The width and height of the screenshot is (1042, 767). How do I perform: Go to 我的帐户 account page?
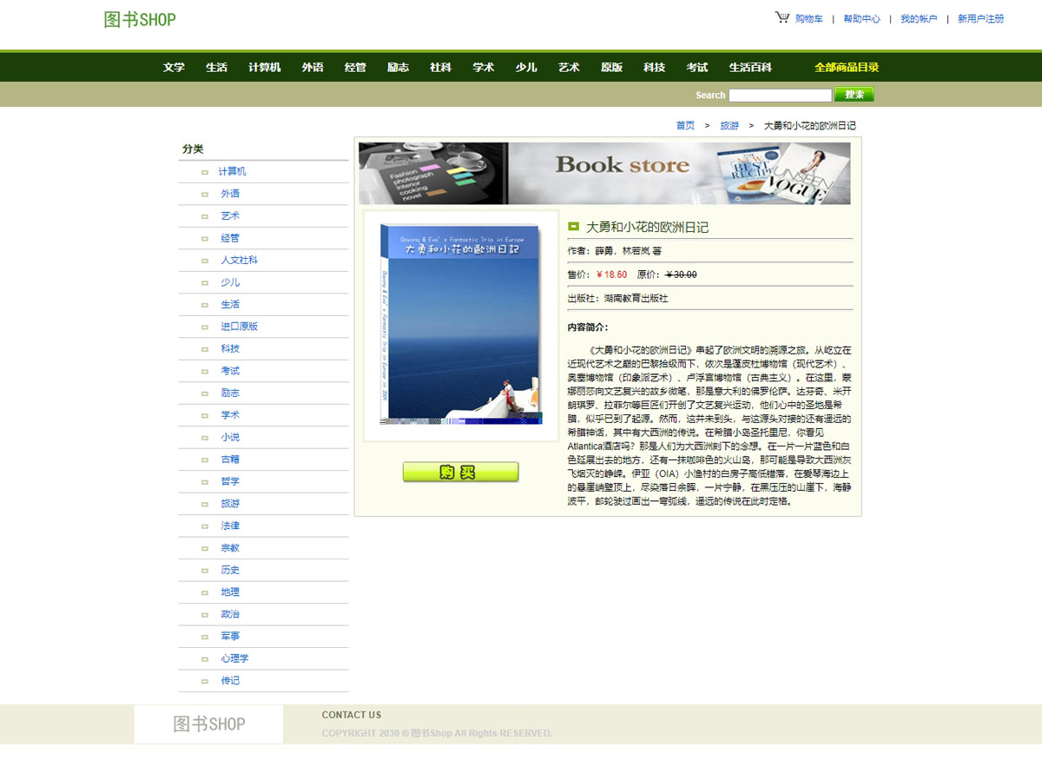click(x=919, y=19)
